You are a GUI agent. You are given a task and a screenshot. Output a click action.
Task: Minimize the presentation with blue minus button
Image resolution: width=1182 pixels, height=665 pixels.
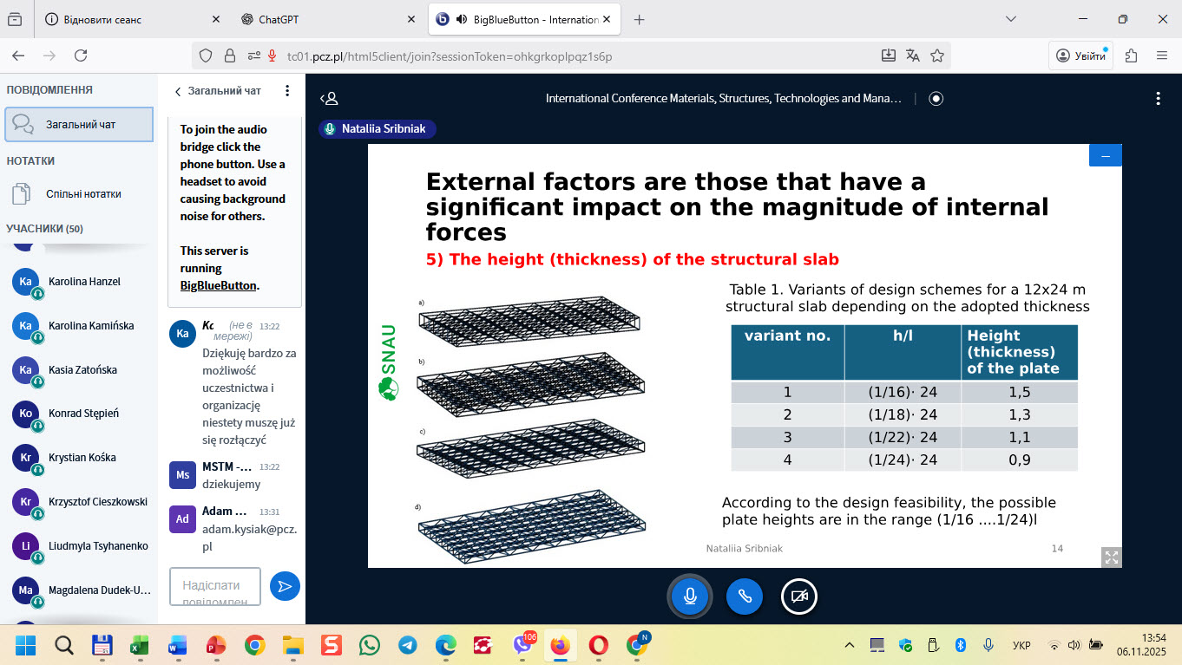(1105, 156)
